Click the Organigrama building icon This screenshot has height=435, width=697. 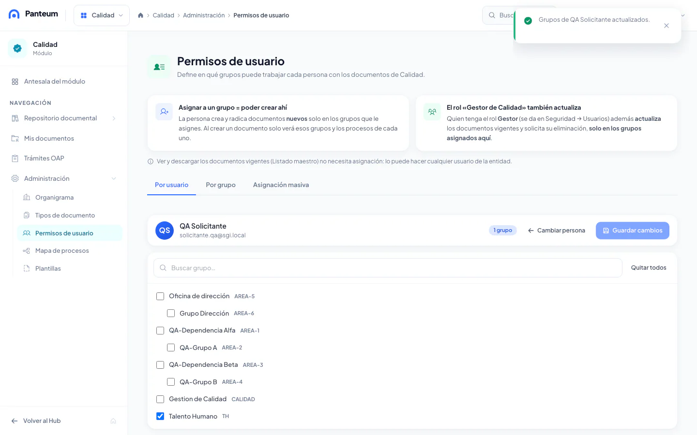(x=27, y=198)
